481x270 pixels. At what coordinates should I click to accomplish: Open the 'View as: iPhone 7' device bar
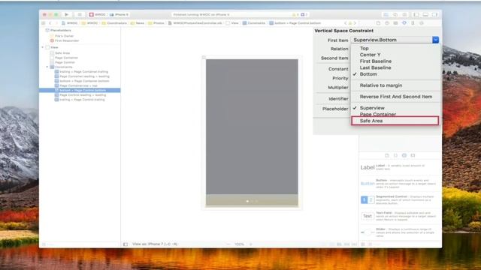[x=155, y=244]
